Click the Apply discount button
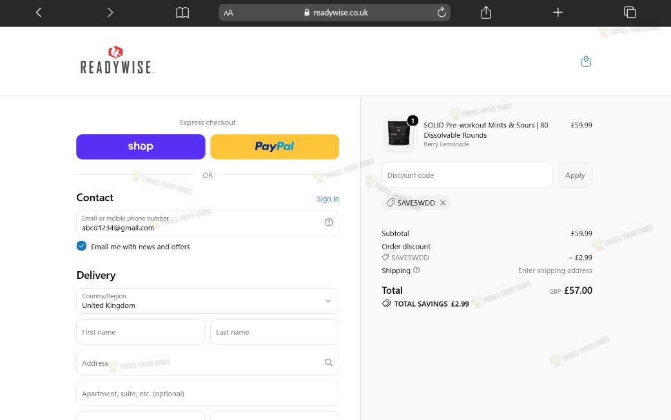Image resolution: width=671 pixels, height=420 pixels. (x=575, y=175)
